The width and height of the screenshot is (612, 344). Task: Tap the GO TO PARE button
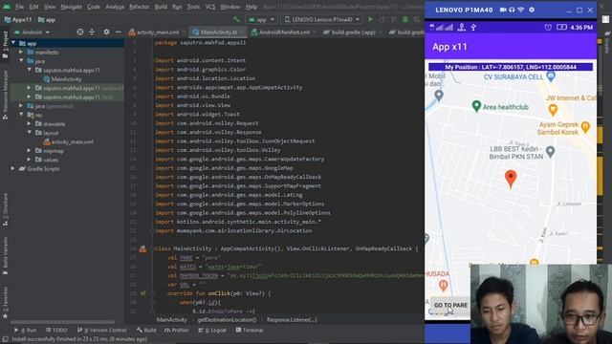click(x=450, y=305)
